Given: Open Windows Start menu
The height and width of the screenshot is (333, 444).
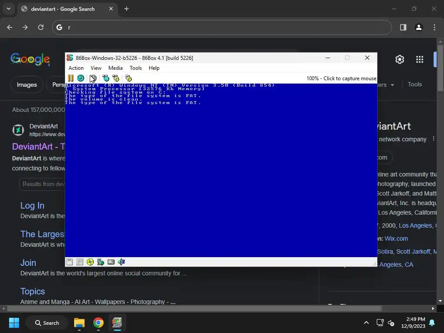Looking at the screenshot, I should (14, 323).
